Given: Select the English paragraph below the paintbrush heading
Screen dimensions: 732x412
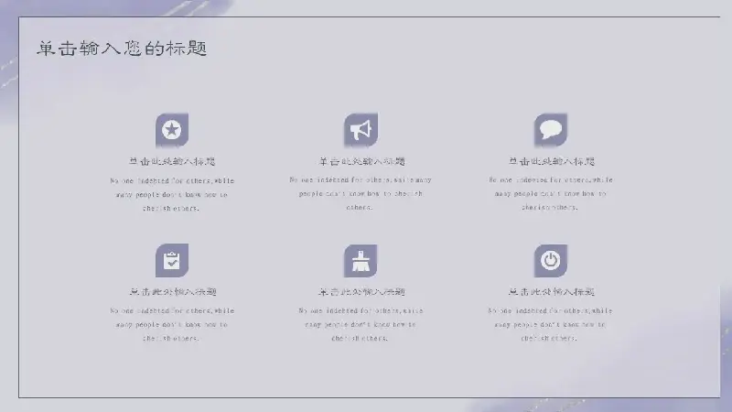Looking at the screenshot, I should pos(361,324).
